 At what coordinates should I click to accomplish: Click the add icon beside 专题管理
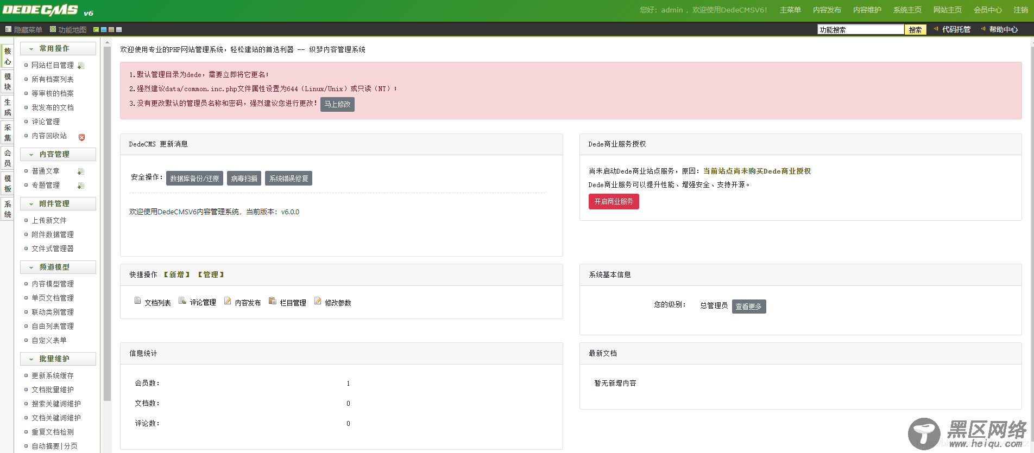[x=81, y=186]
